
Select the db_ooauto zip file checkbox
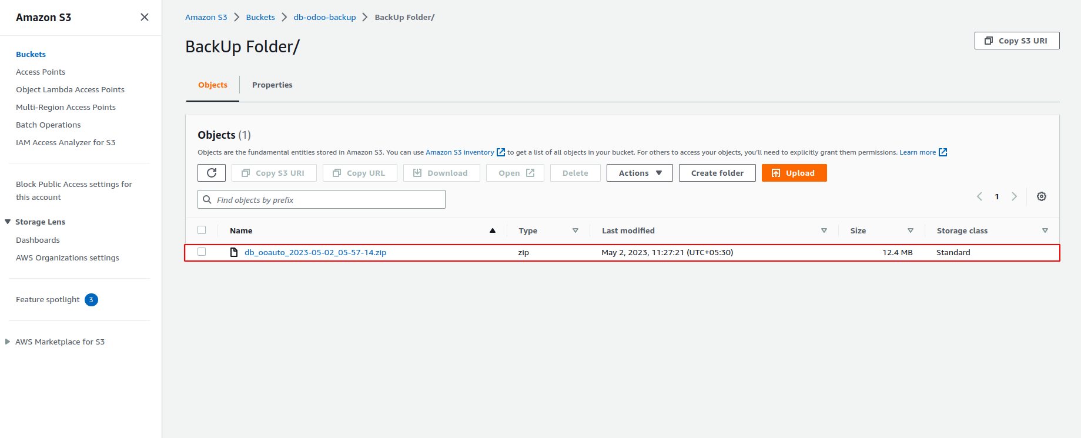202,252
